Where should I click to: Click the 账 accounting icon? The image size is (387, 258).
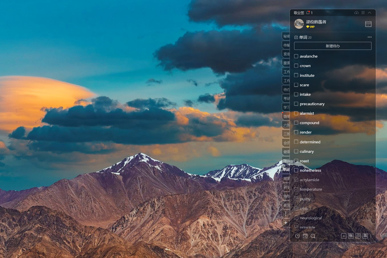351,236
